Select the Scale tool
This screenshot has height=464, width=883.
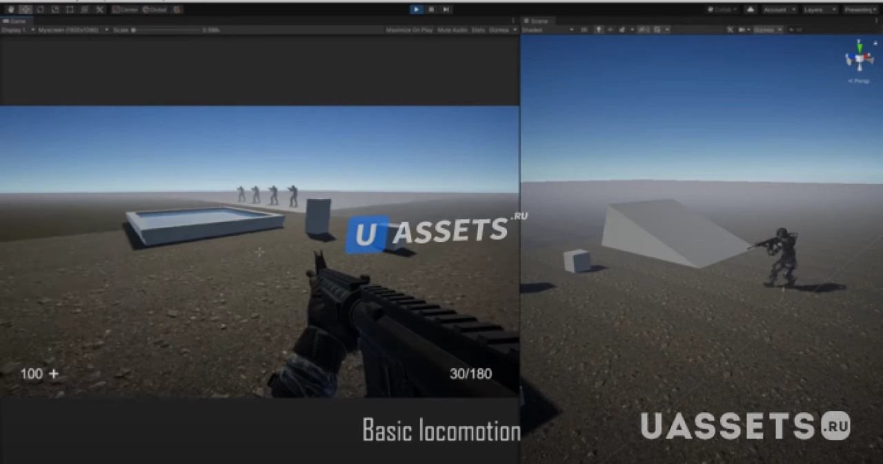click(x=55, y=10)
